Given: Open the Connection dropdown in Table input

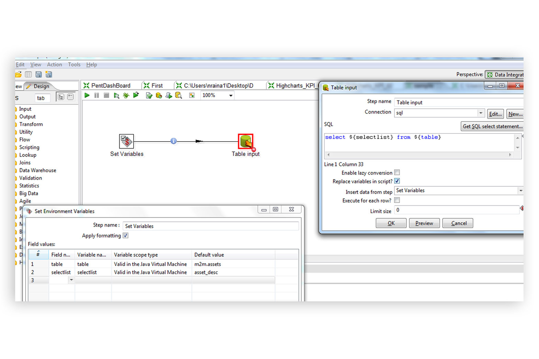Looking at the screenshot, I should tap(481, 113).
